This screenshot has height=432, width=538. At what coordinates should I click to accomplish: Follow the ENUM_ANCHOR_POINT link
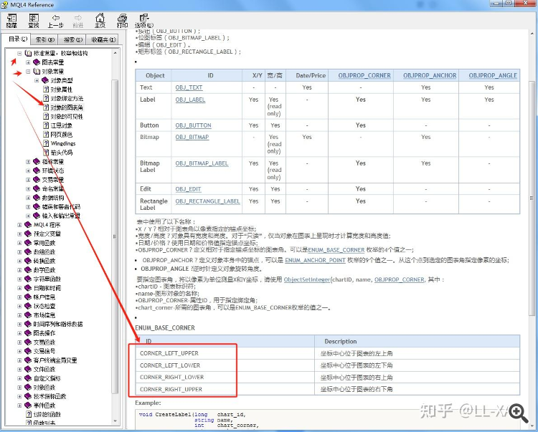(316, 260)
